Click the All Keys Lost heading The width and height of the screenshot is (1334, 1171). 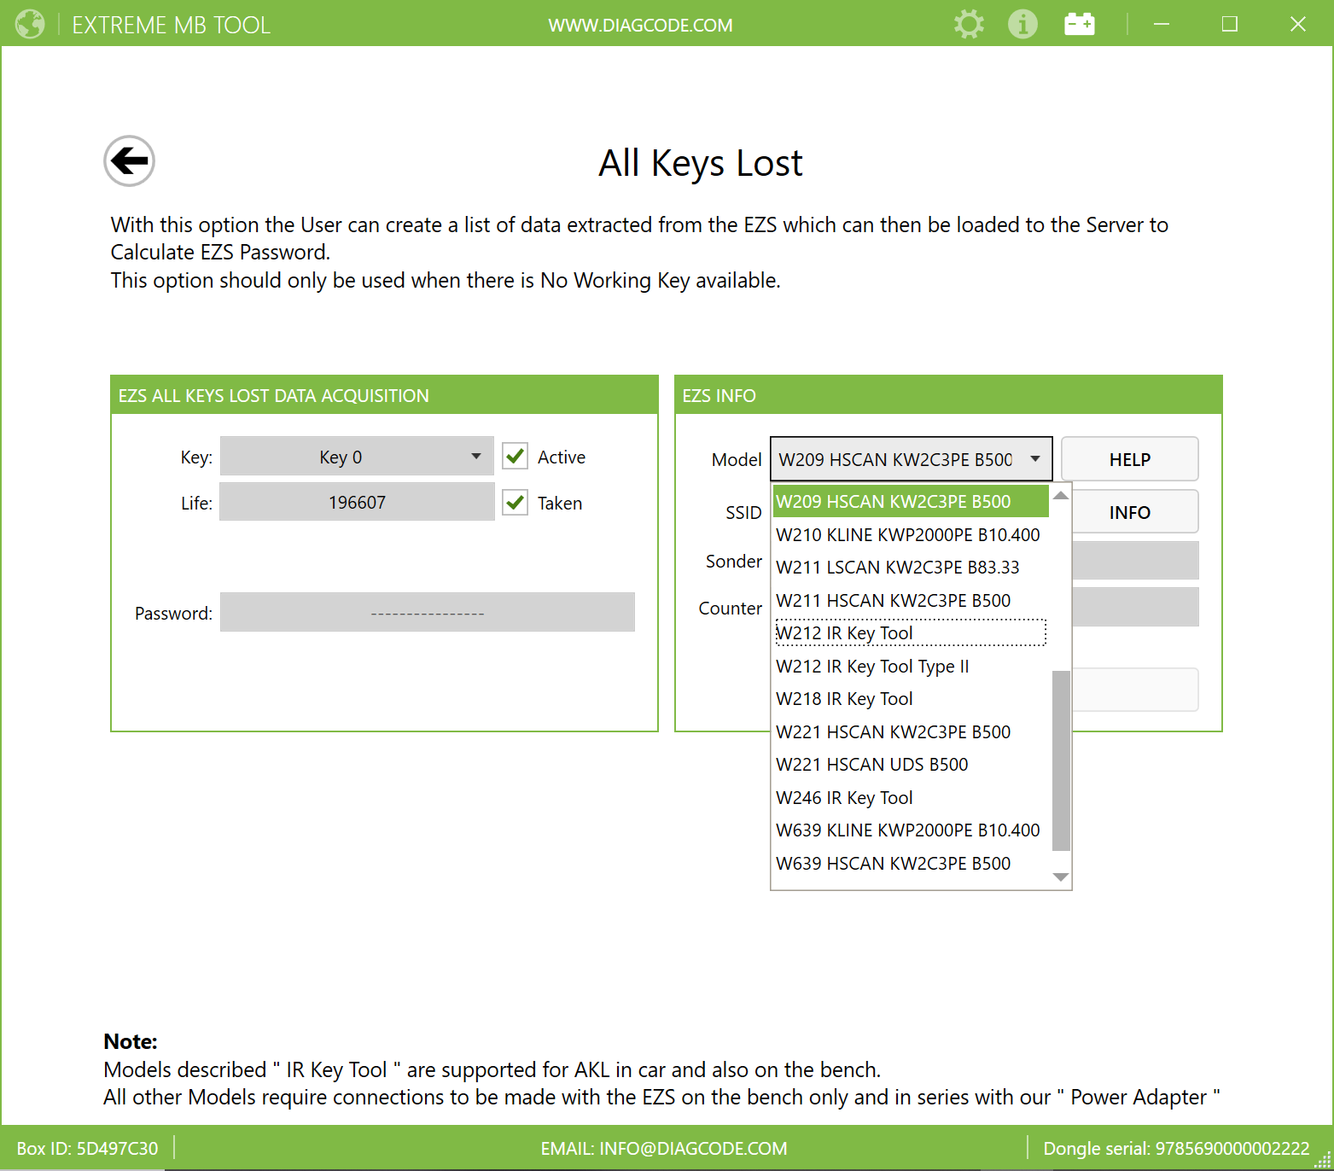tap(700, 163)
